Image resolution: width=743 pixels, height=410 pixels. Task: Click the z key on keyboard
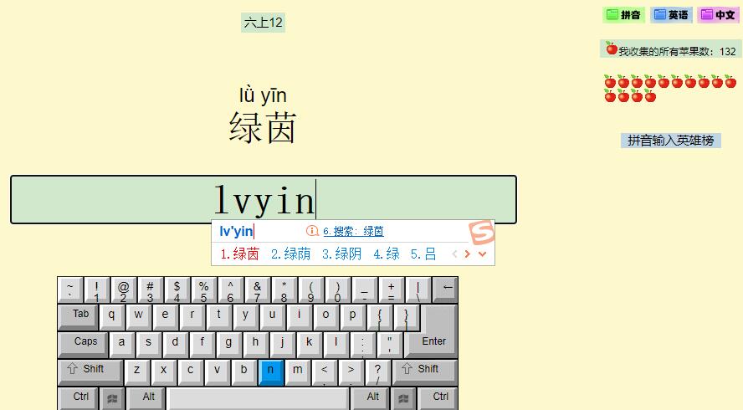[x=137, y=372]
